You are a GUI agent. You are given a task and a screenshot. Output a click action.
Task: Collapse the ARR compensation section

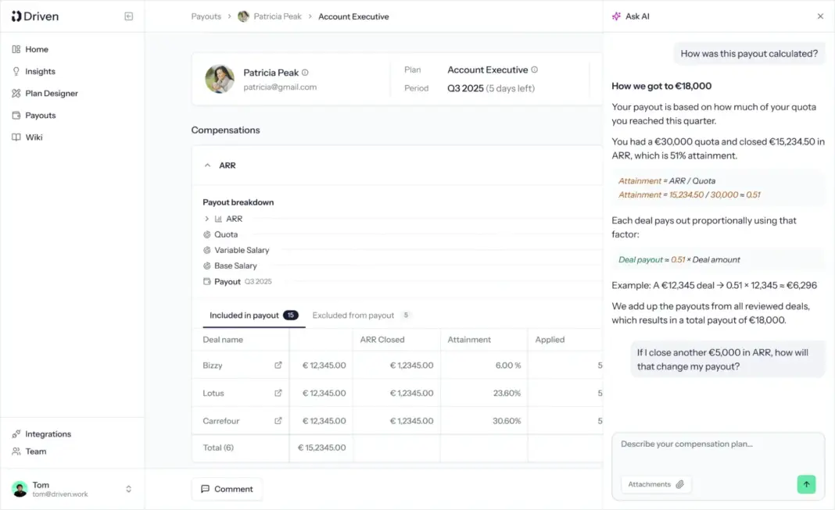(x=208, y=166)
